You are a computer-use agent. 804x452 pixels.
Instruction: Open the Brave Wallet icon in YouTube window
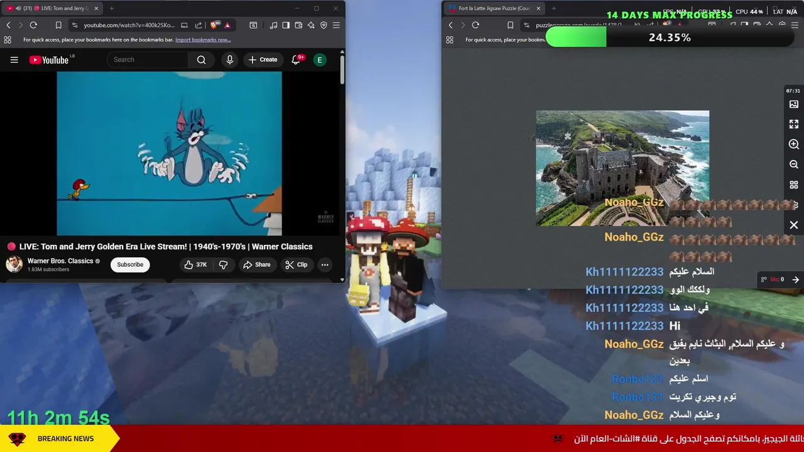click(x=298, y=25)
